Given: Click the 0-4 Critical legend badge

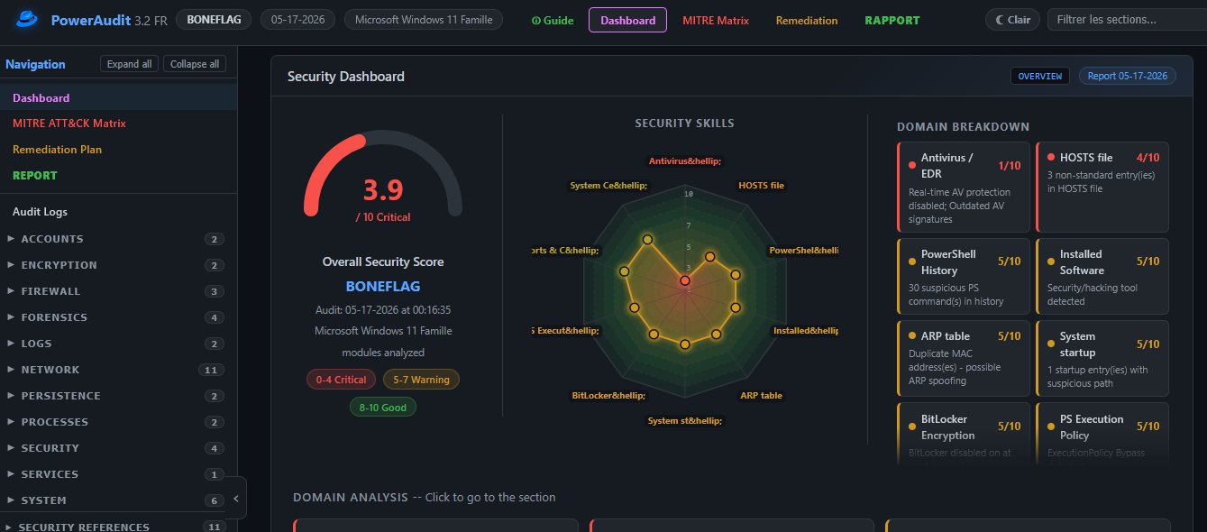Looking at the screenshot, I should coord(341,380).
